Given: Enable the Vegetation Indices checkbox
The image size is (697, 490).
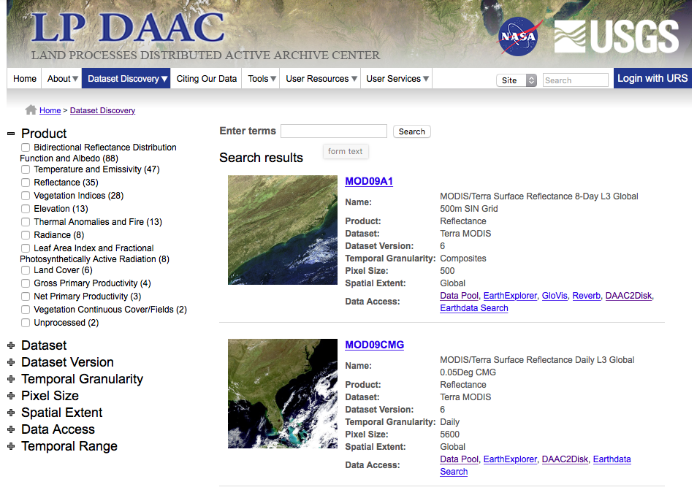Looking at the screenshot, I should 26,196.
